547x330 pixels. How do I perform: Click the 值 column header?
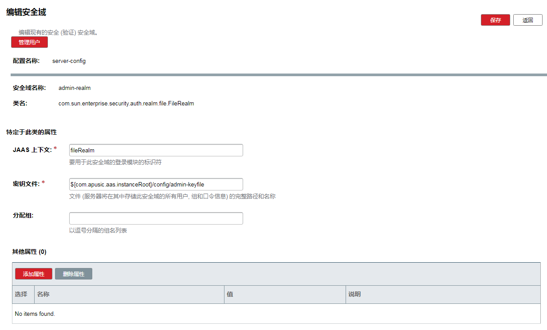(230, 295)
